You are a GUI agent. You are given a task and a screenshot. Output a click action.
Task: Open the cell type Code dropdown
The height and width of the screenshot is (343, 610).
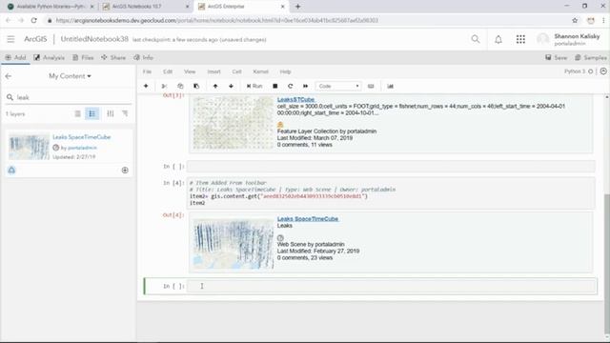pos(338,86)
